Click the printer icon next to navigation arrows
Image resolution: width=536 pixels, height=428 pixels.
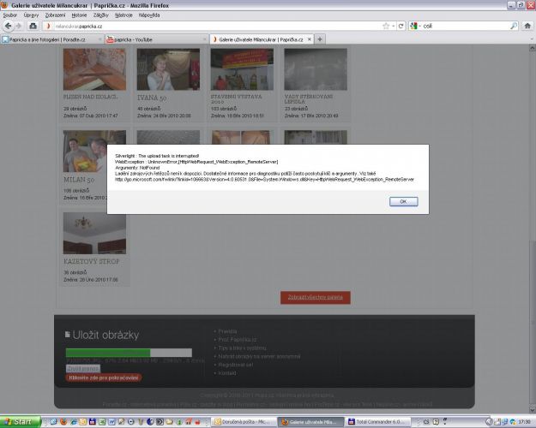pyautogui.click(x=33, y=26)
